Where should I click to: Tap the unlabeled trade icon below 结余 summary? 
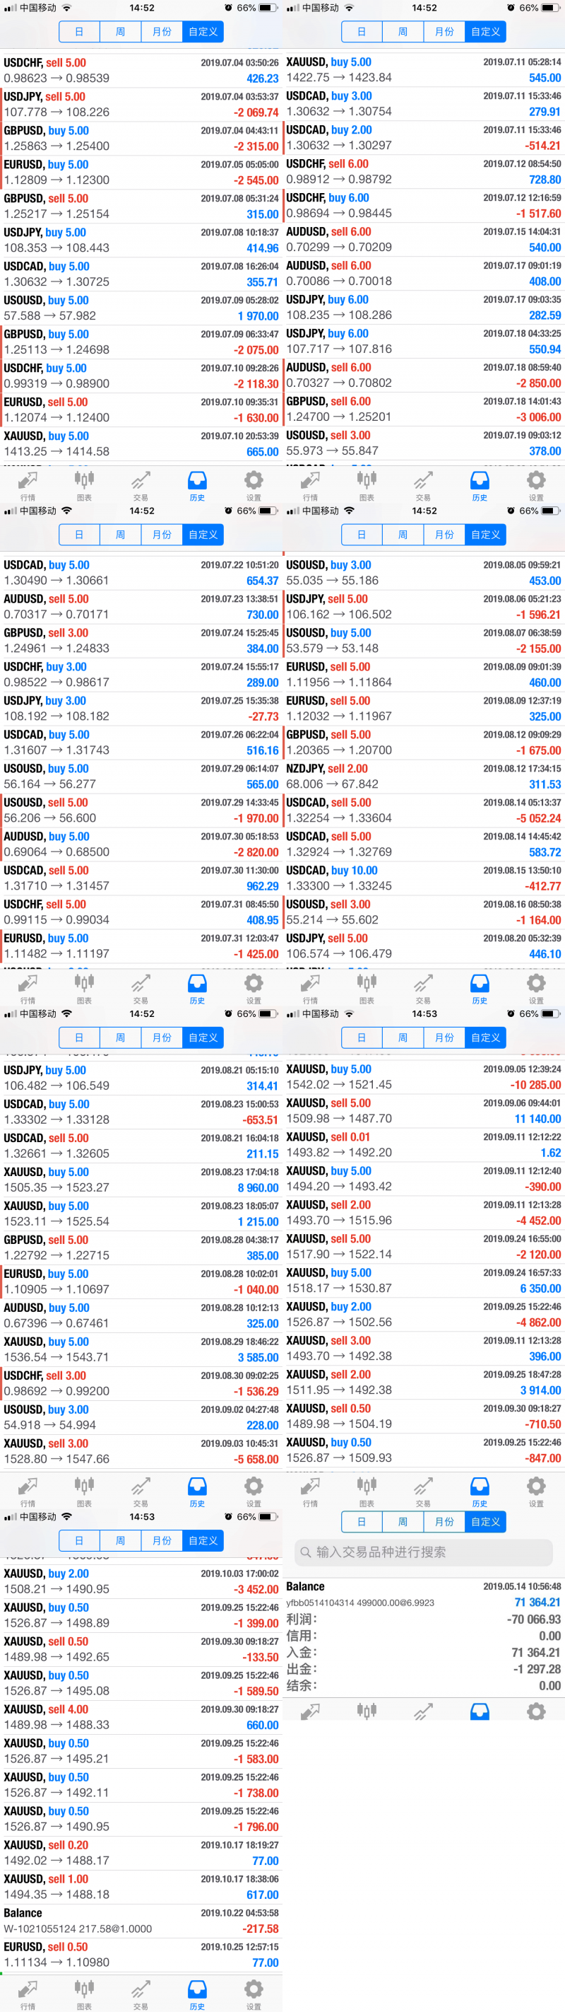coord(423,1712)
